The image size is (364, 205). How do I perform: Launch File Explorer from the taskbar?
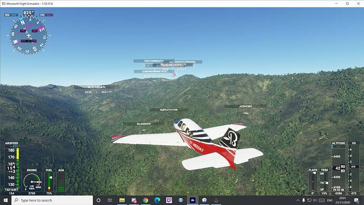(122, 200)
